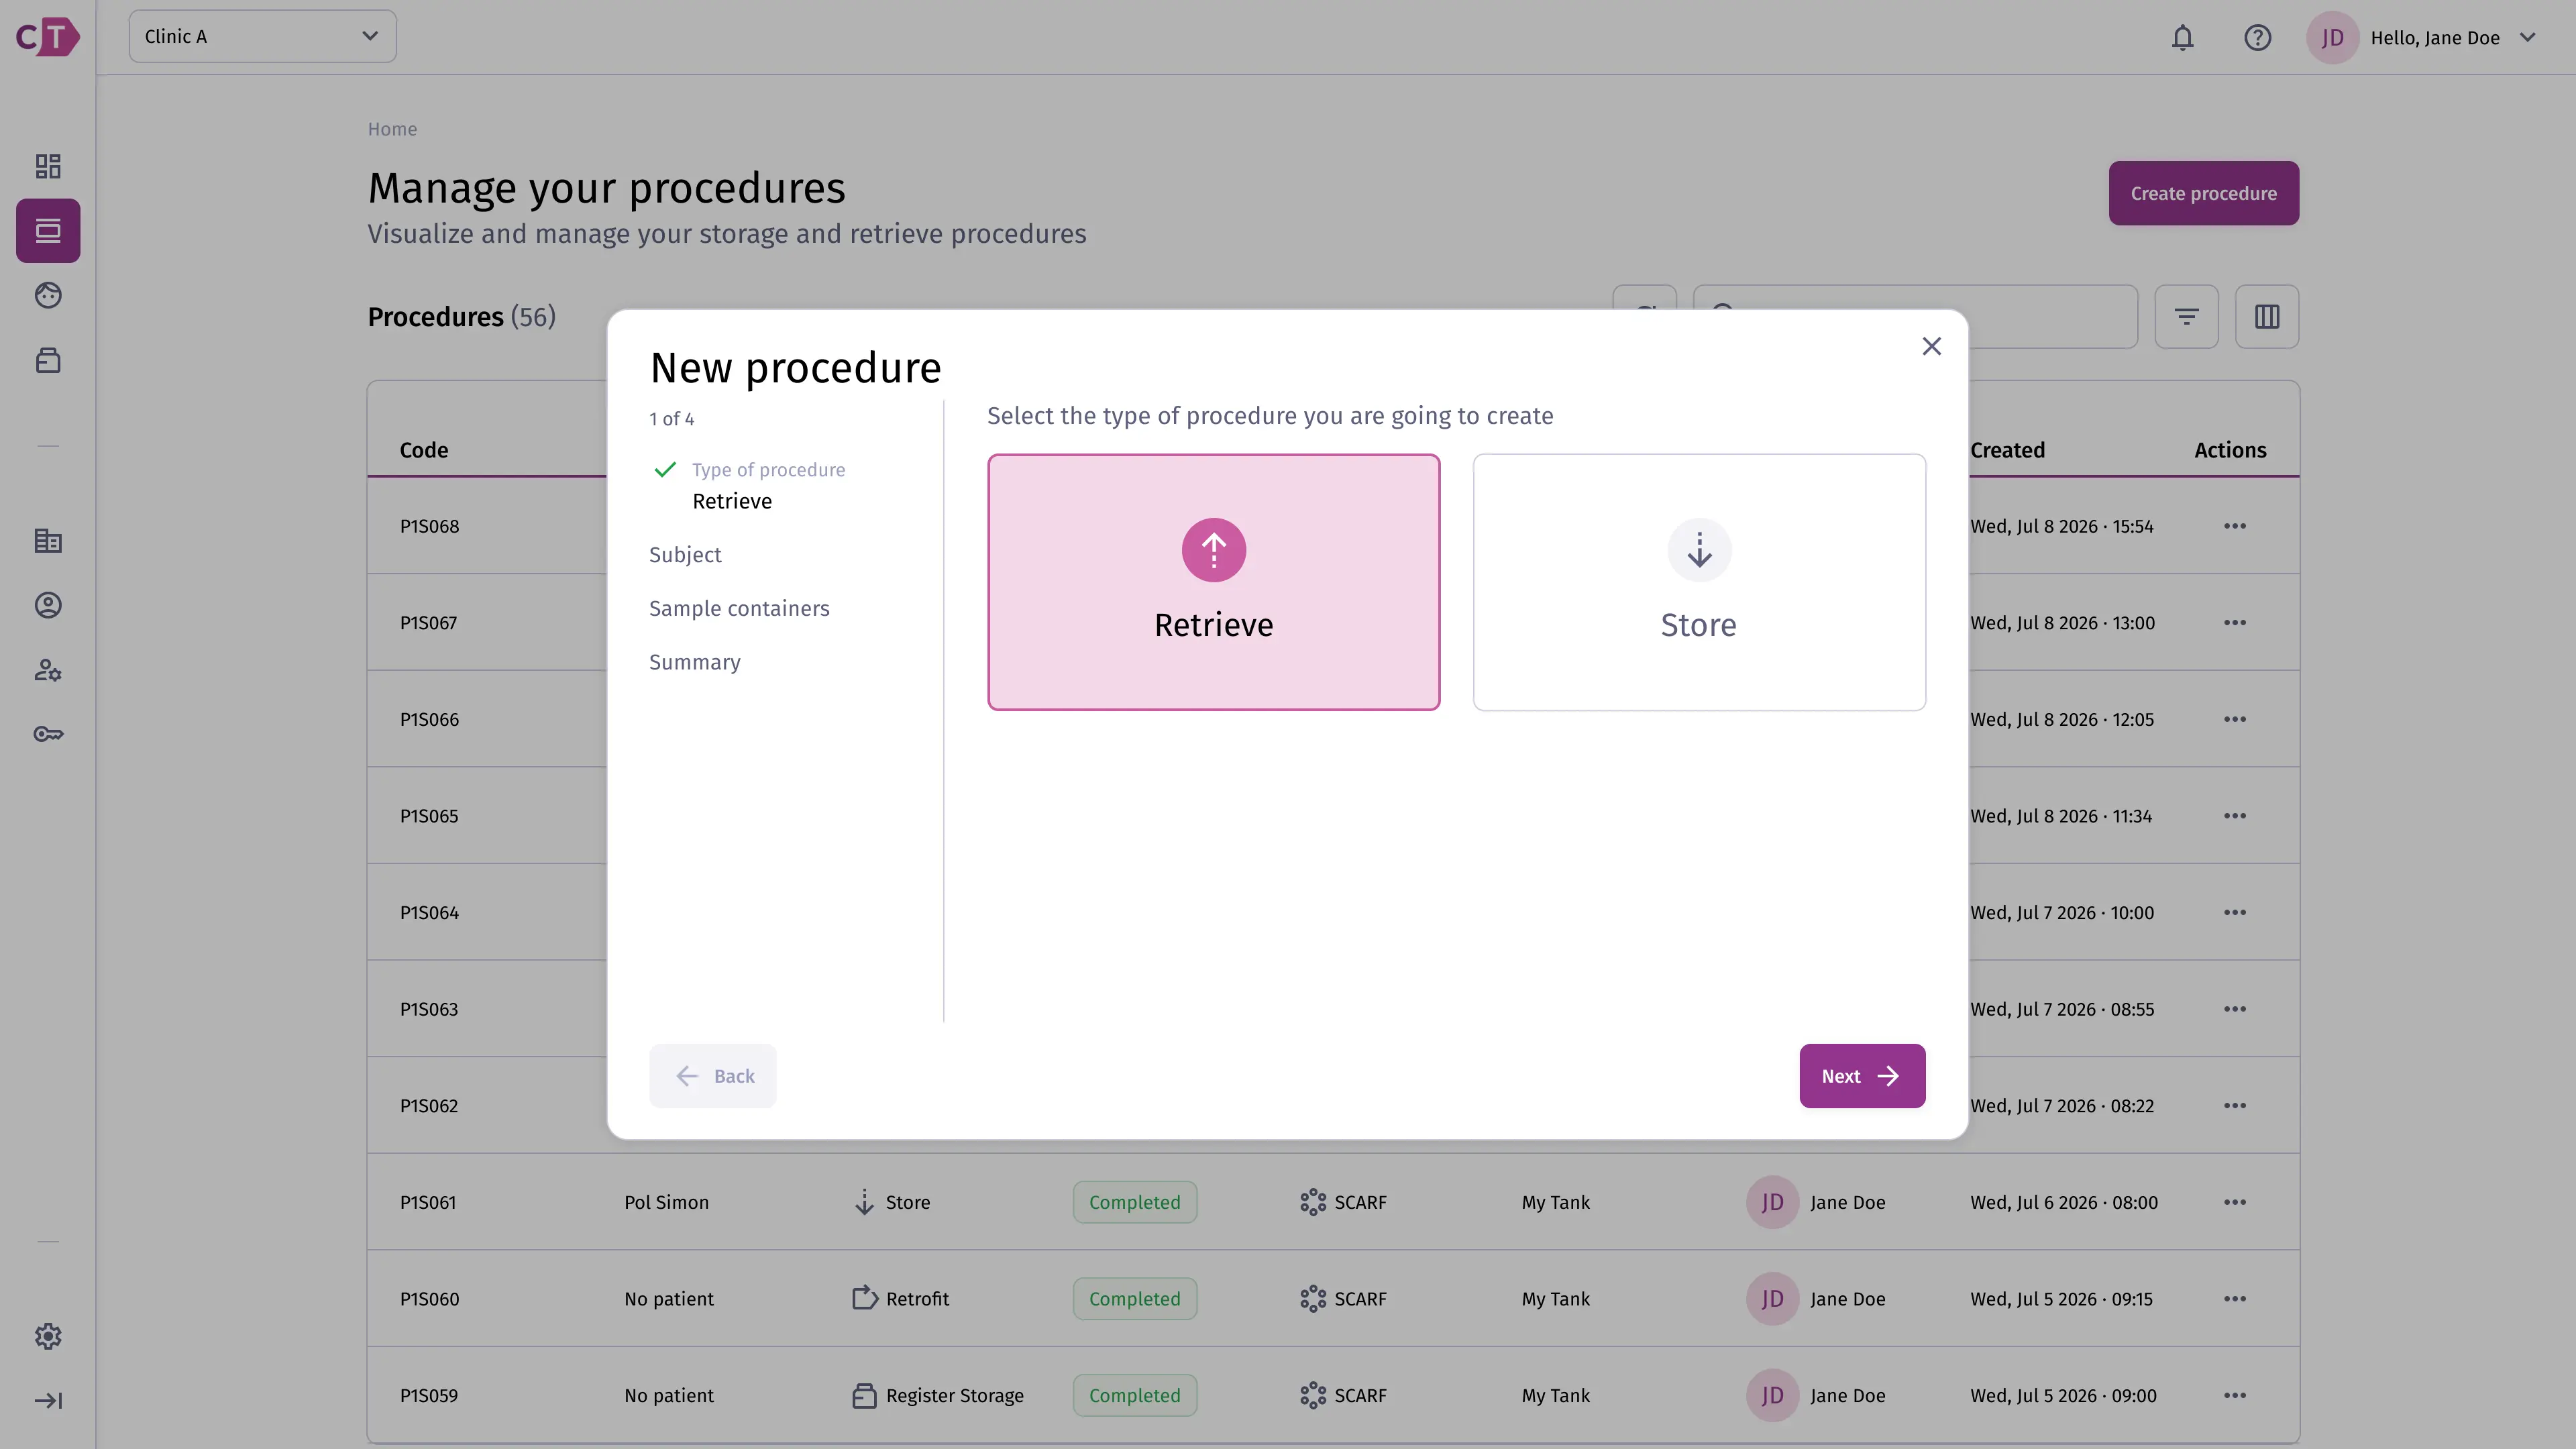Open the Clinic A dropdown
Image resolution: width=2576 pixels, height=1449 pixels.
pyautogui.click(x=262, y=36)
